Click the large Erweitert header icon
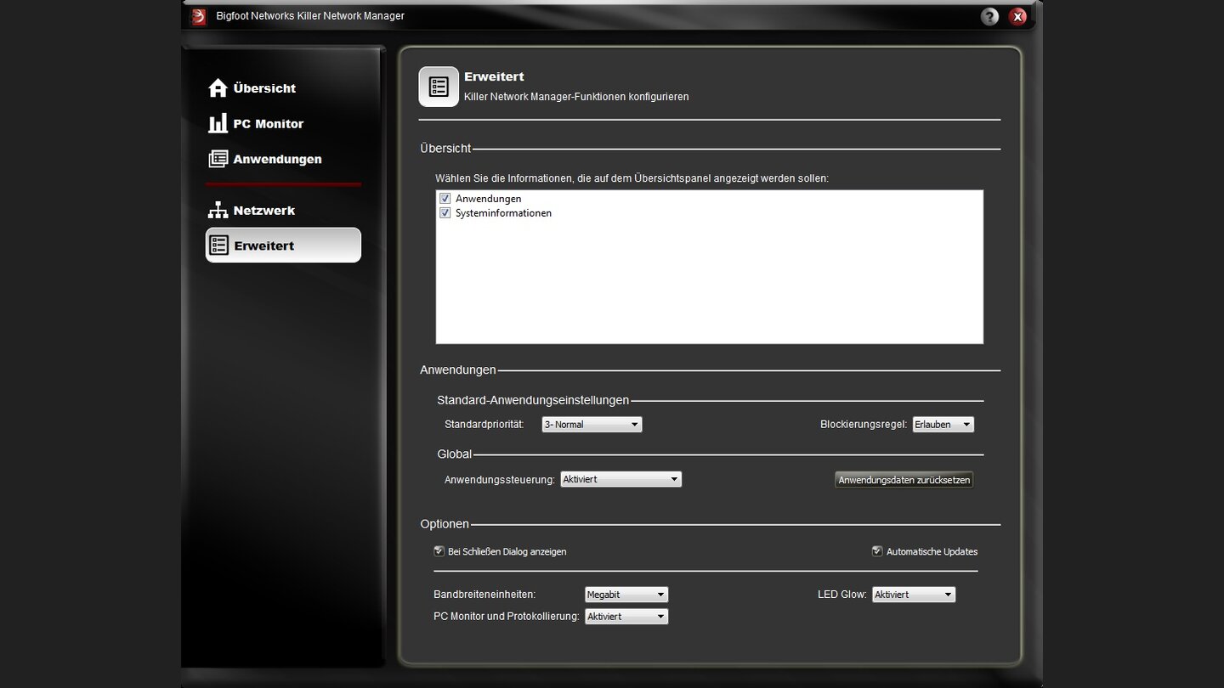 click(439, 87)
